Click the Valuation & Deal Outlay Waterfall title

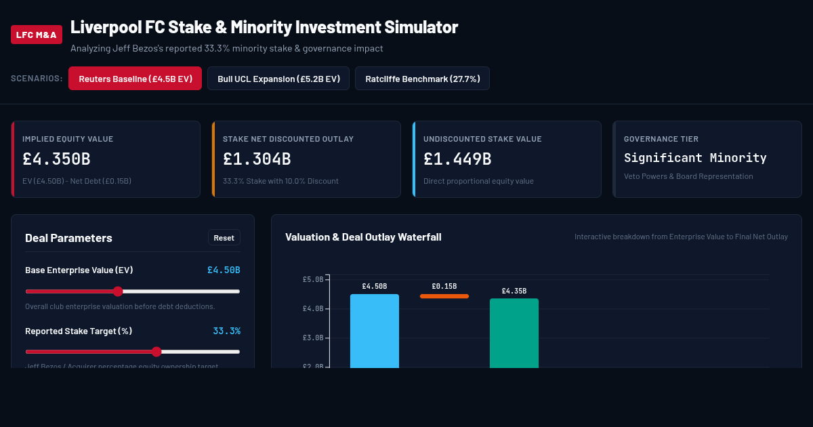pyautogui.click(x=363, y=237)
